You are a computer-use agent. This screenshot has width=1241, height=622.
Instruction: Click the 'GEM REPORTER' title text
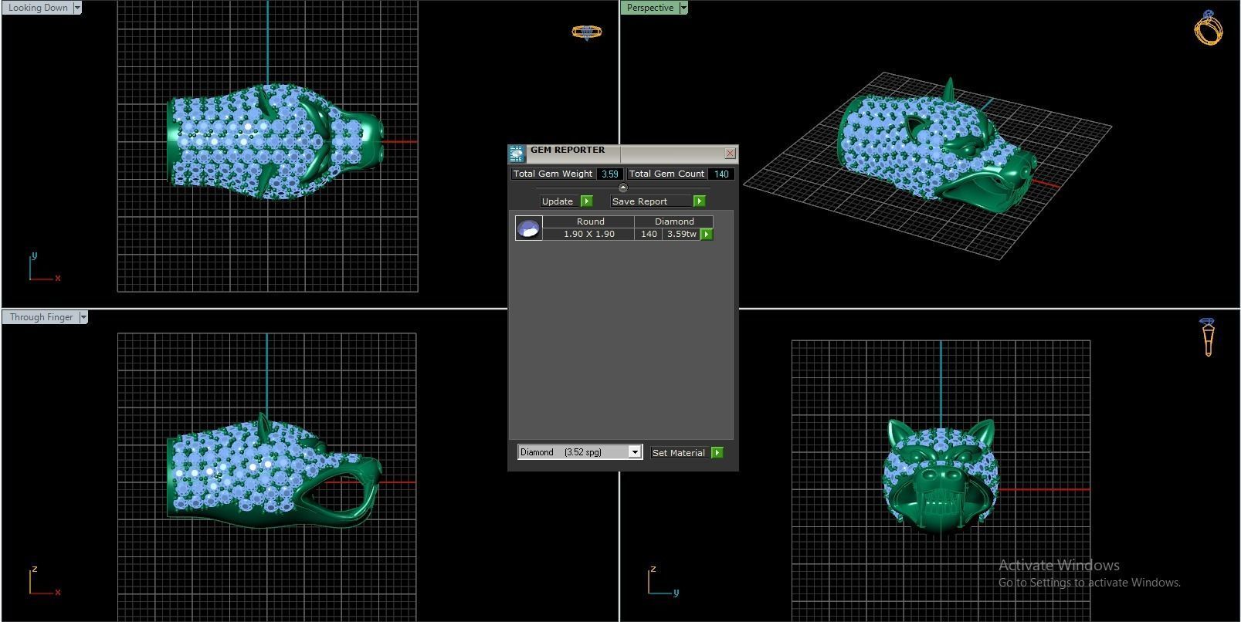click(568, 150)
